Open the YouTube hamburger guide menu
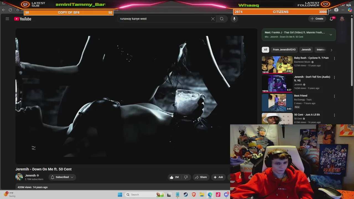Viewport: 354px width, 199px height. pyautogui.click(x=7, y=19)
